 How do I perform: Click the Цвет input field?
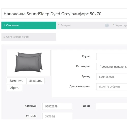112,106
